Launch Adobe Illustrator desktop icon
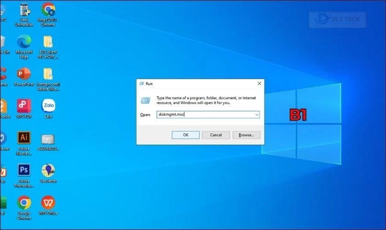 [x=24, y=143]
